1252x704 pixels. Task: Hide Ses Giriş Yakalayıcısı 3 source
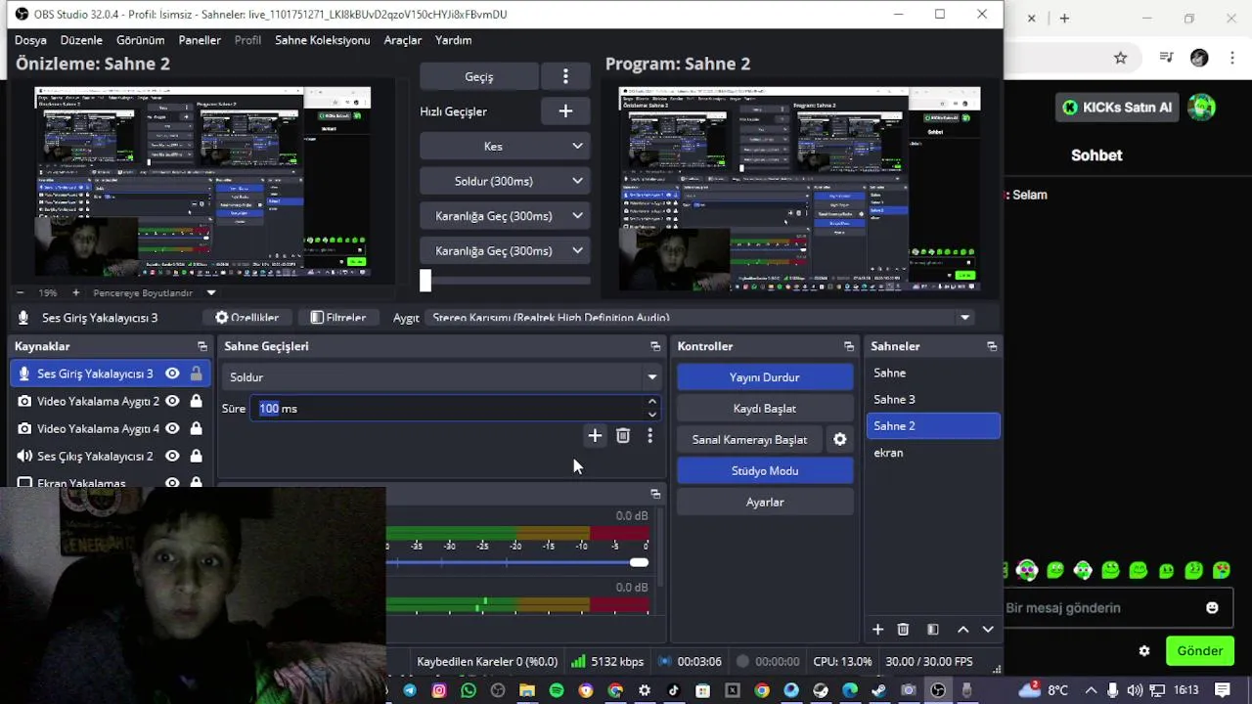tap(172, 374)
